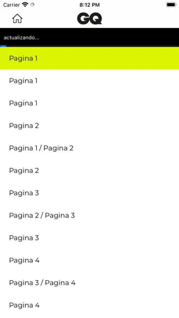Select Pagina 2 right above "Pagina 1 / Pagina 2"
This screenshot has height=318, width=179.
(x=89, y=126)
